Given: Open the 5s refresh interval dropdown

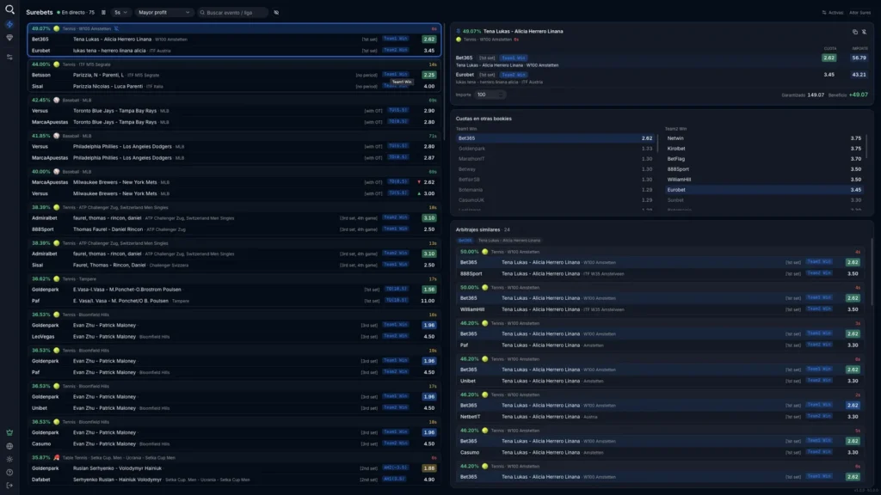Looking at the screenshot, I should (120, 12).
